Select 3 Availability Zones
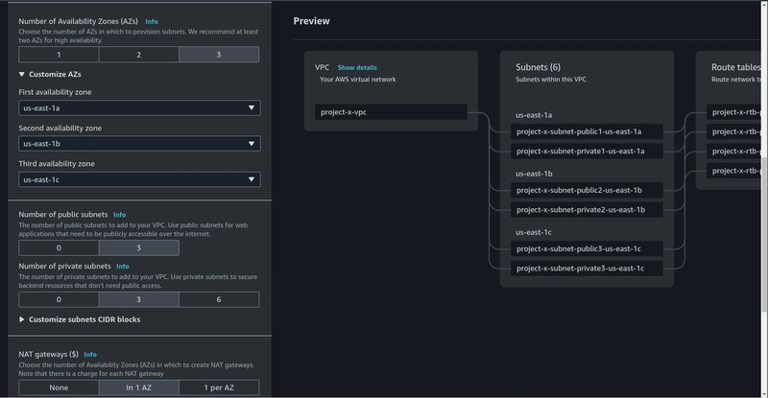Image resolution: width=768 pixels, height=398 pixels. (219, 55)
